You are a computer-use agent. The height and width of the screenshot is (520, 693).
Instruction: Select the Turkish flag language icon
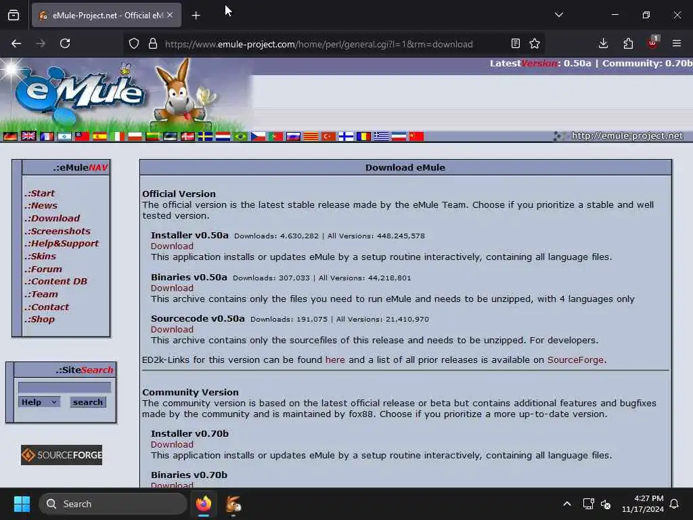point(328,136)
